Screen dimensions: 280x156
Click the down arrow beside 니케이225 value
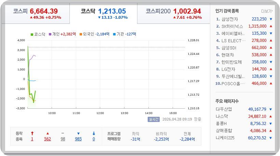270,138
